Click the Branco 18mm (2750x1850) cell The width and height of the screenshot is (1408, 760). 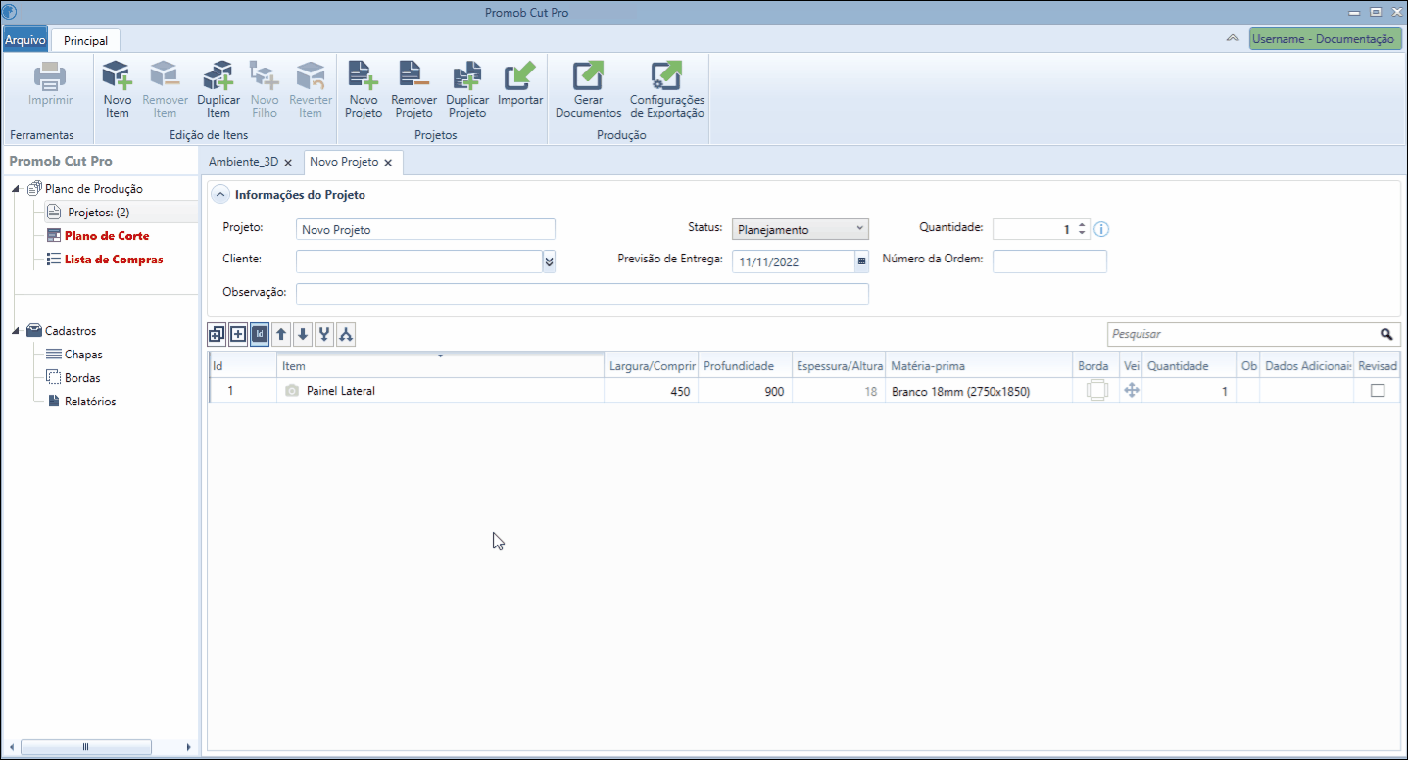tap(979, 391)
